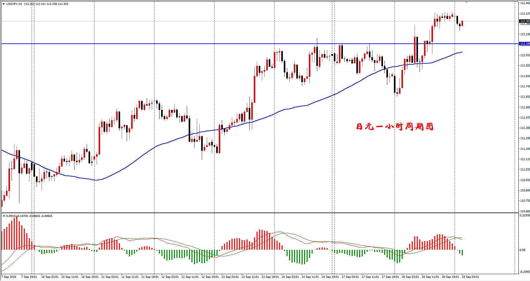This screenshot has width=530, height=281.
Task: Open the chart dropdown arrow beside USDJPY,H1
Action: tap(3, 4)
